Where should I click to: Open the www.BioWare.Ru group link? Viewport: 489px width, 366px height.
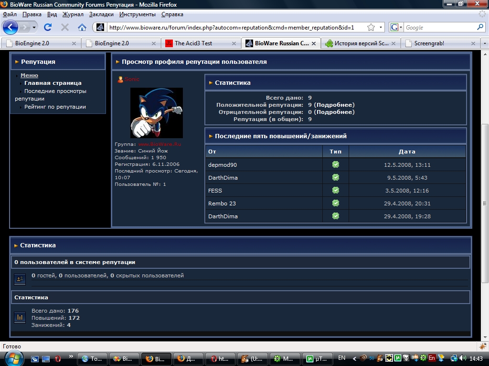tap(159, 144)
